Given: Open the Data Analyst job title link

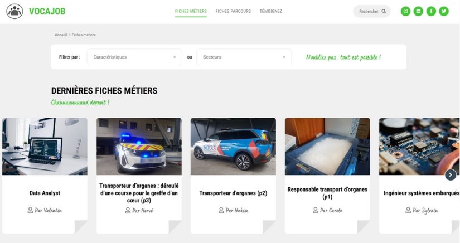Looking at the screenshot, I should click(x=45, y=193).
